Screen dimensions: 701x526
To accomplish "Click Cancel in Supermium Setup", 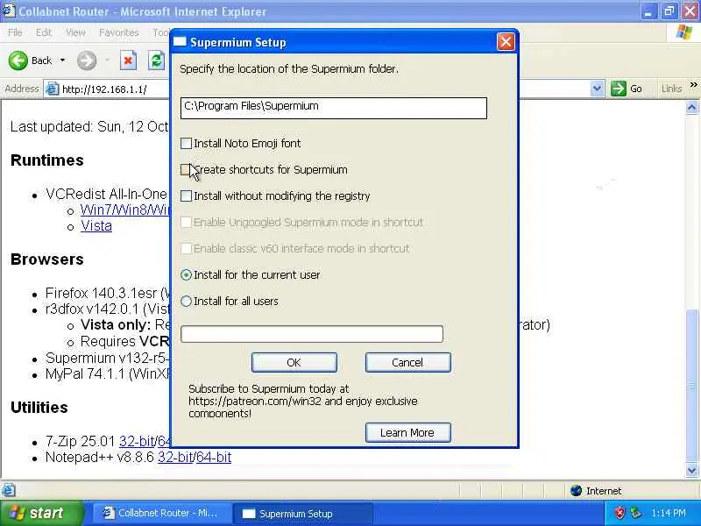I will pos(407,362).
